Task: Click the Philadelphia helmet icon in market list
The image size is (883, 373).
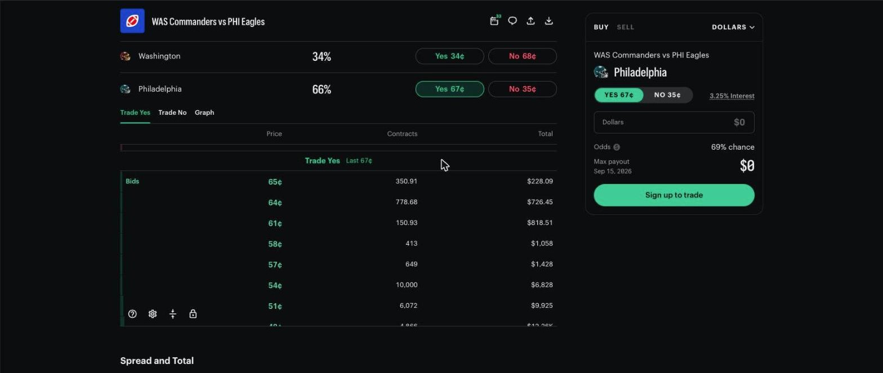Action: [126, 89]
